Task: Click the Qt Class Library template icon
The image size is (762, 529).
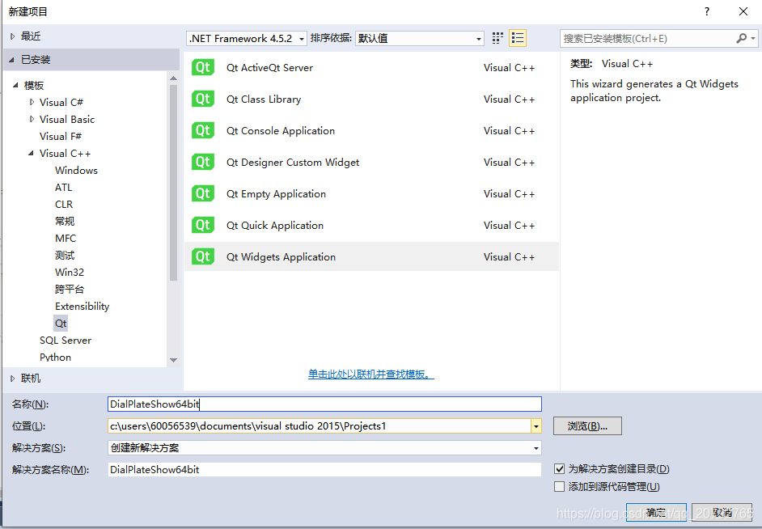Action: tap(203, 99)
